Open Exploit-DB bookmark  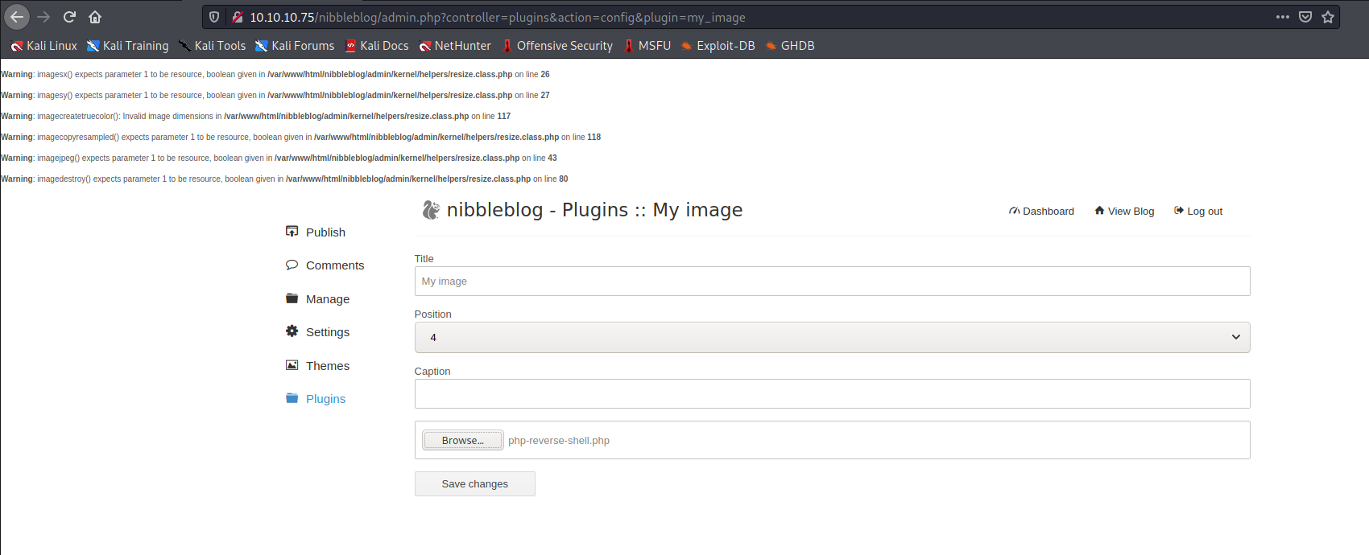[x=718, y=46]
